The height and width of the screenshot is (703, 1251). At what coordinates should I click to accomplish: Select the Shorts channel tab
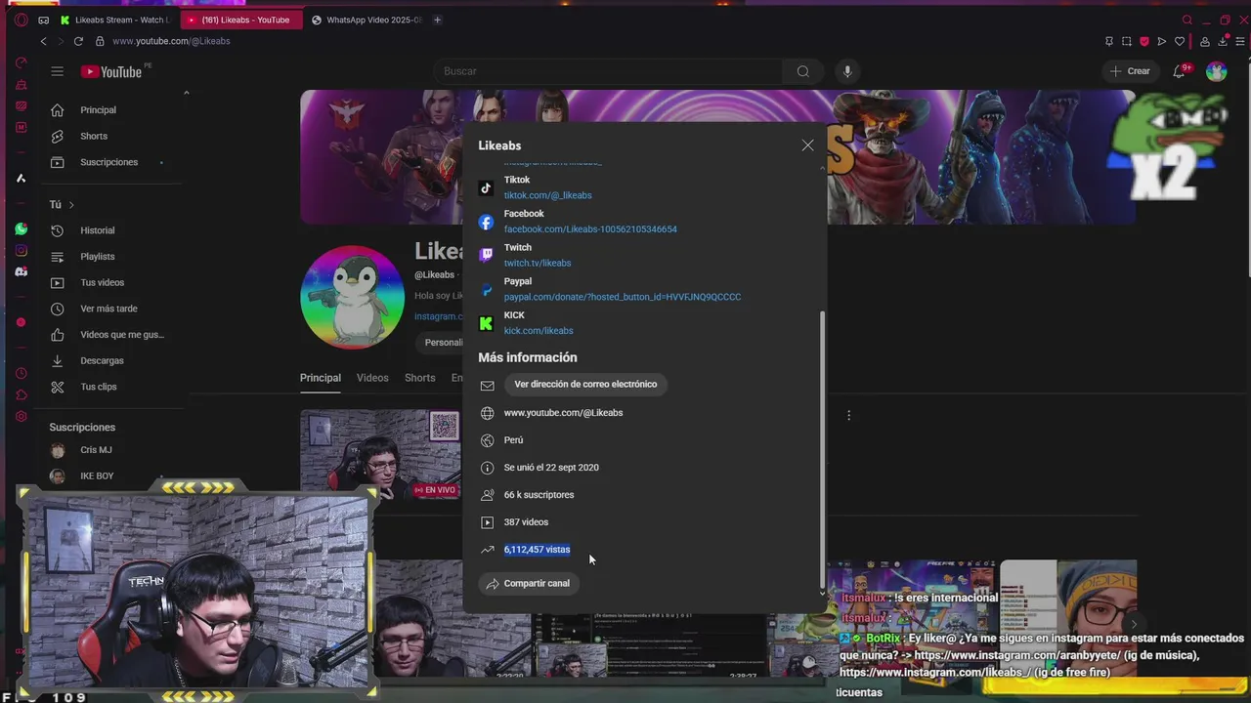point(420,378)
